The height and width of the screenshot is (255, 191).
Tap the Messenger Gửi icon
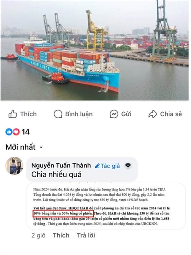pos(114,114)
